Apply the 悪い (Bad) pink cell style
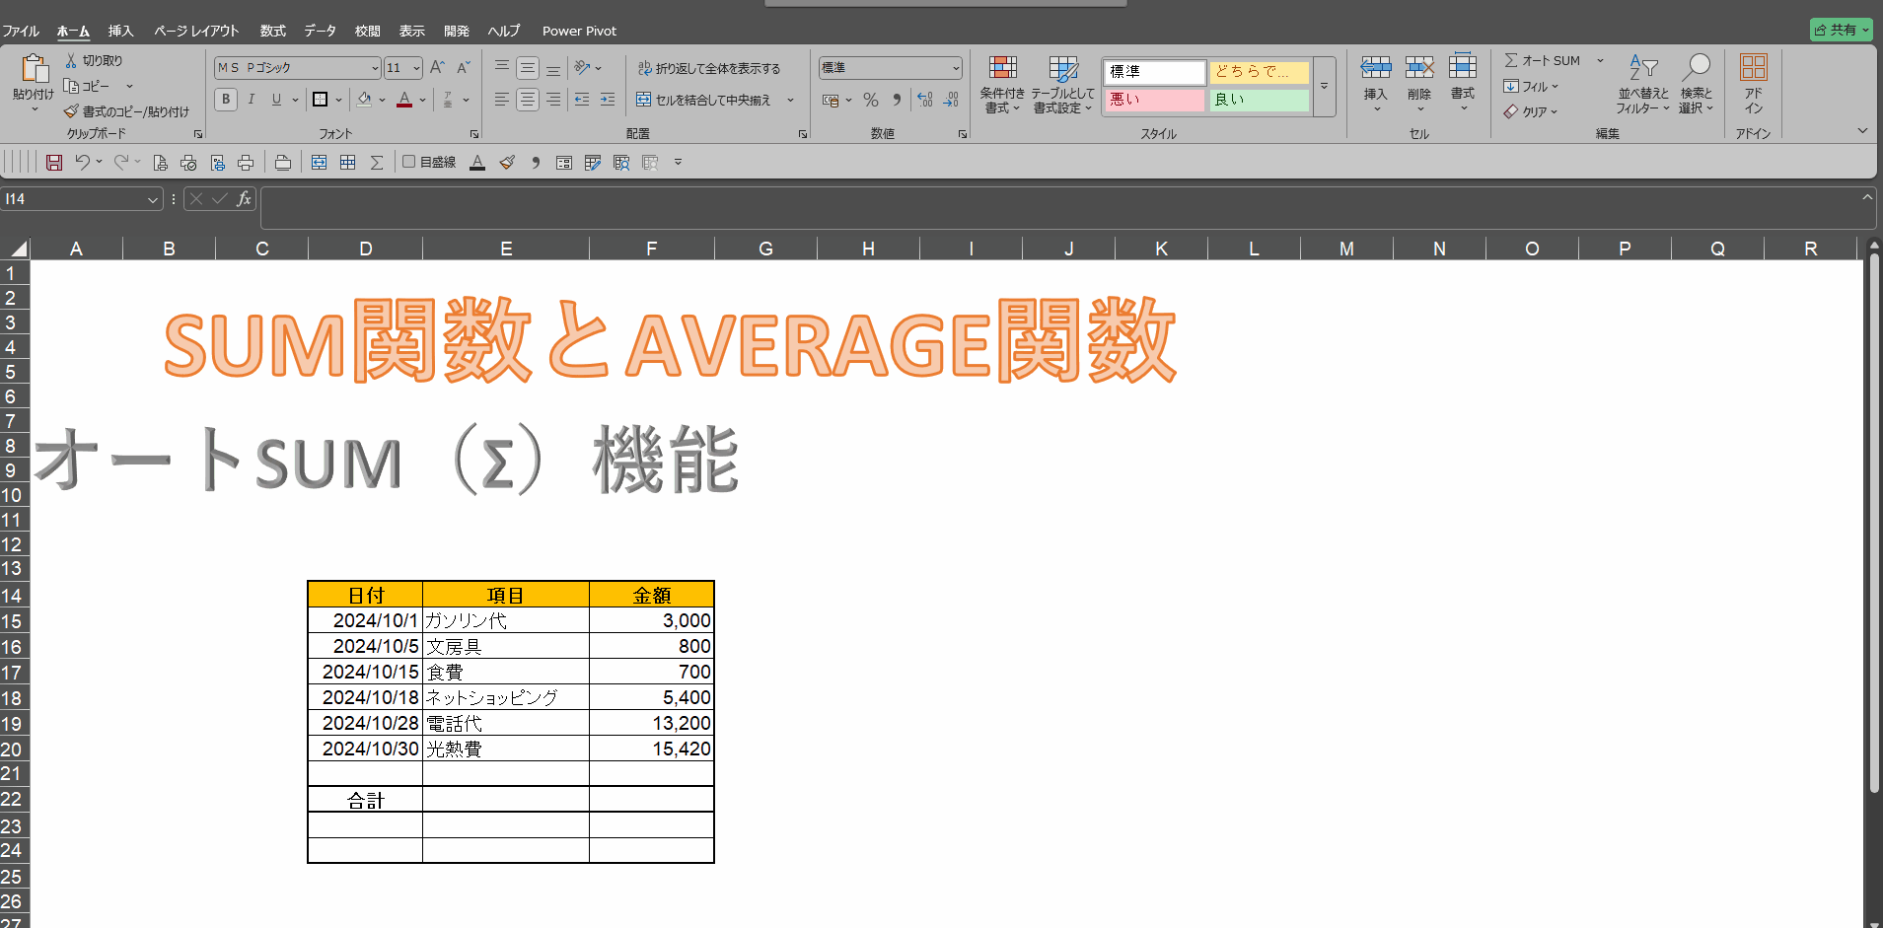This screenshot has width=1883, height=928. click(1153, 100)
